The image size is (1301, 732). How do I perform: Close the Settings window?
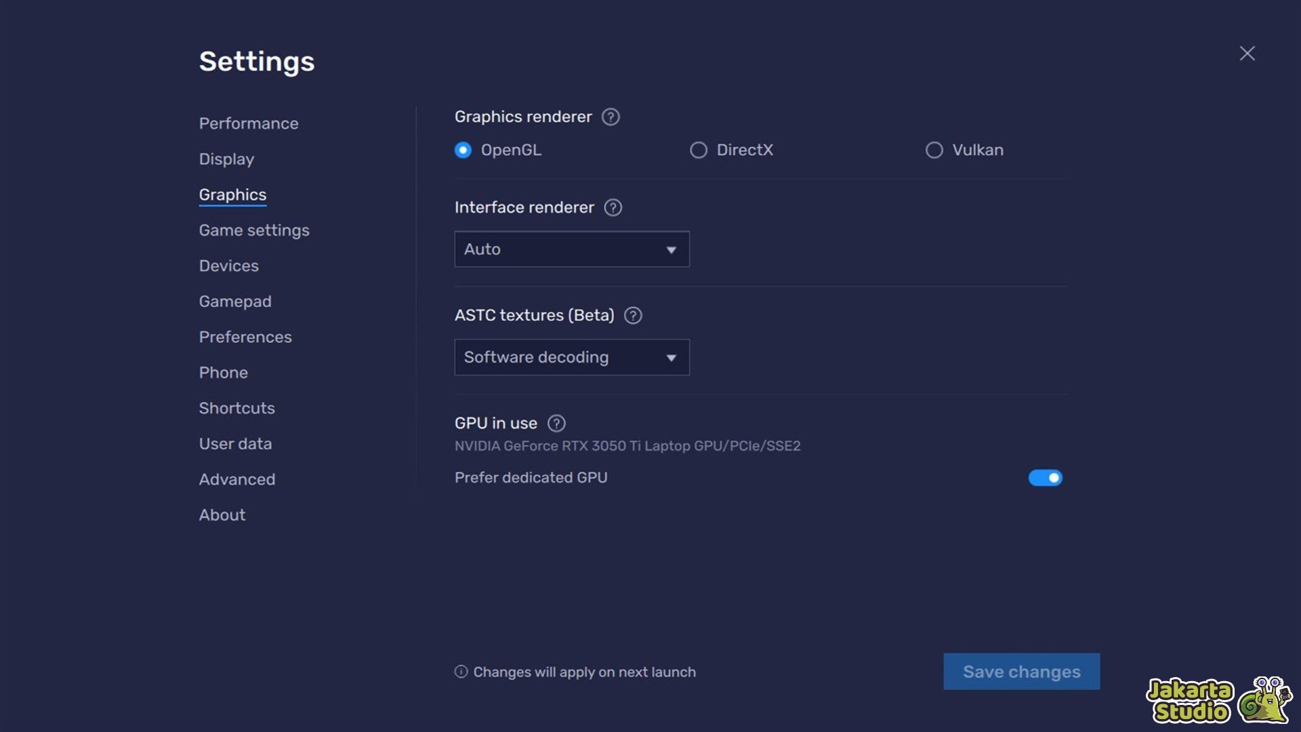[1247, 53]
